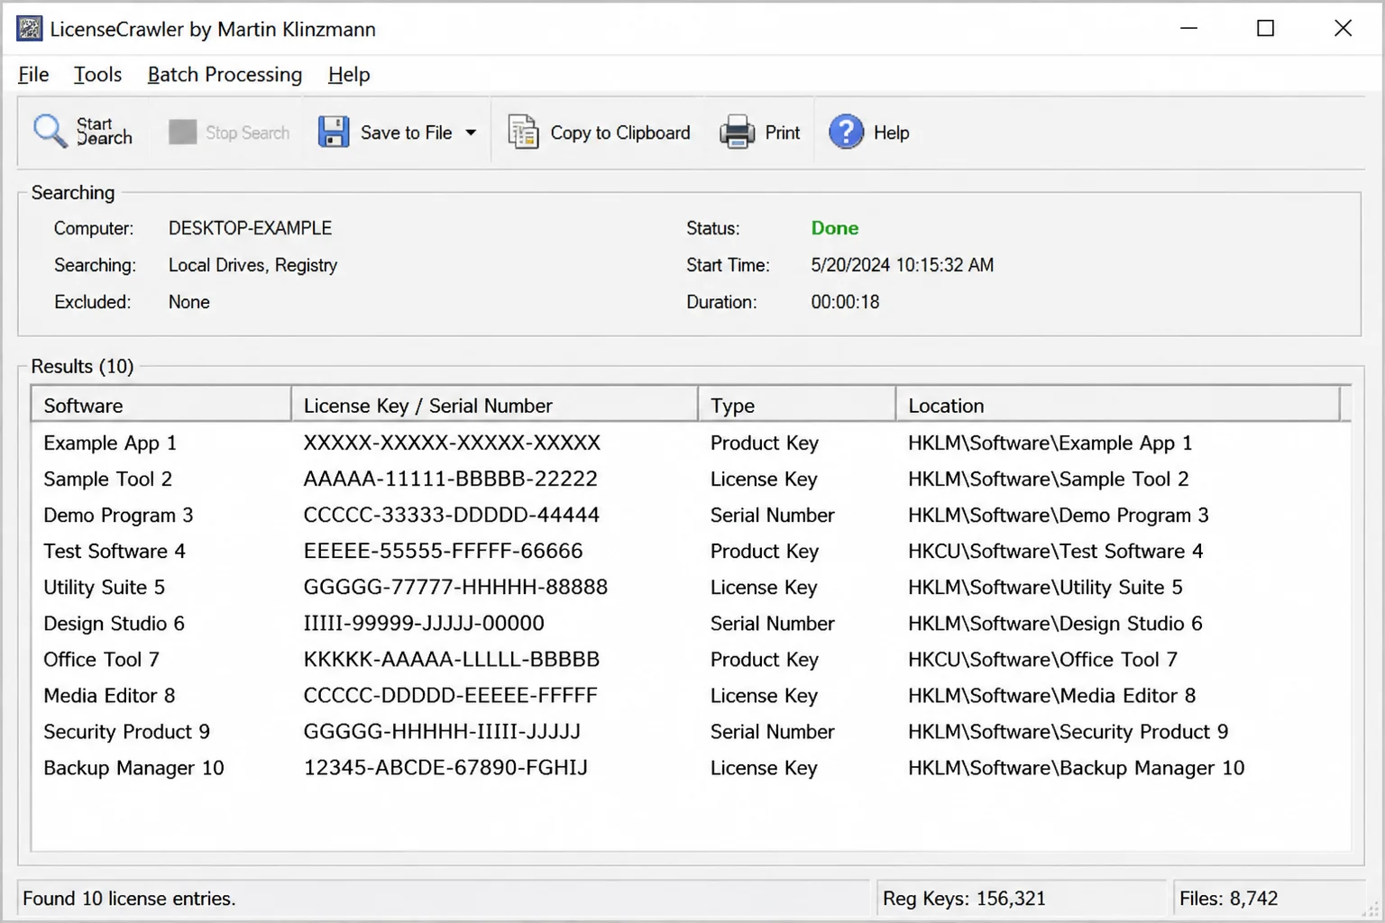Click the Copy to Clipboard document icon

point(523,132)
